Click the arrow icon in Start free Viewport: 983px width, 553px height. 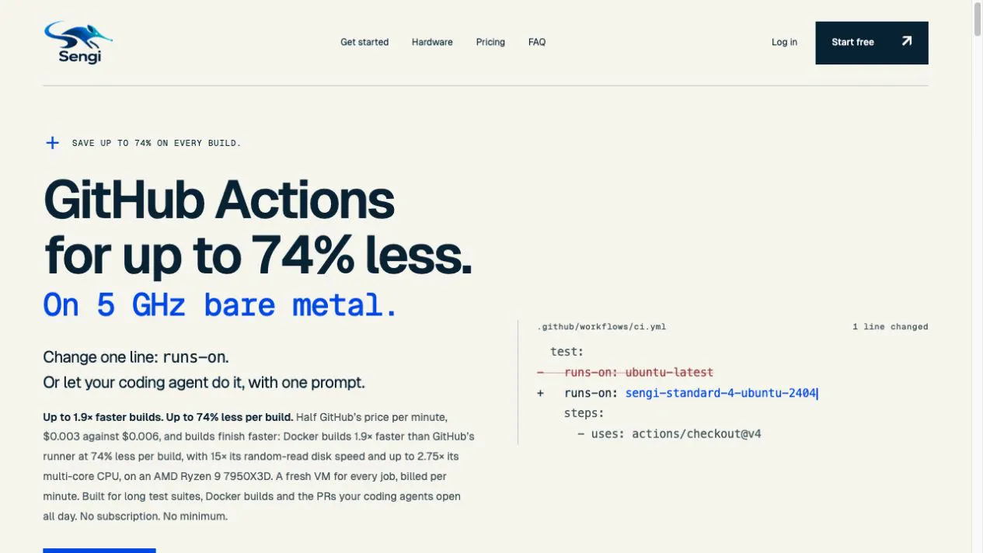pyautogui.click(x=906, y=41)
